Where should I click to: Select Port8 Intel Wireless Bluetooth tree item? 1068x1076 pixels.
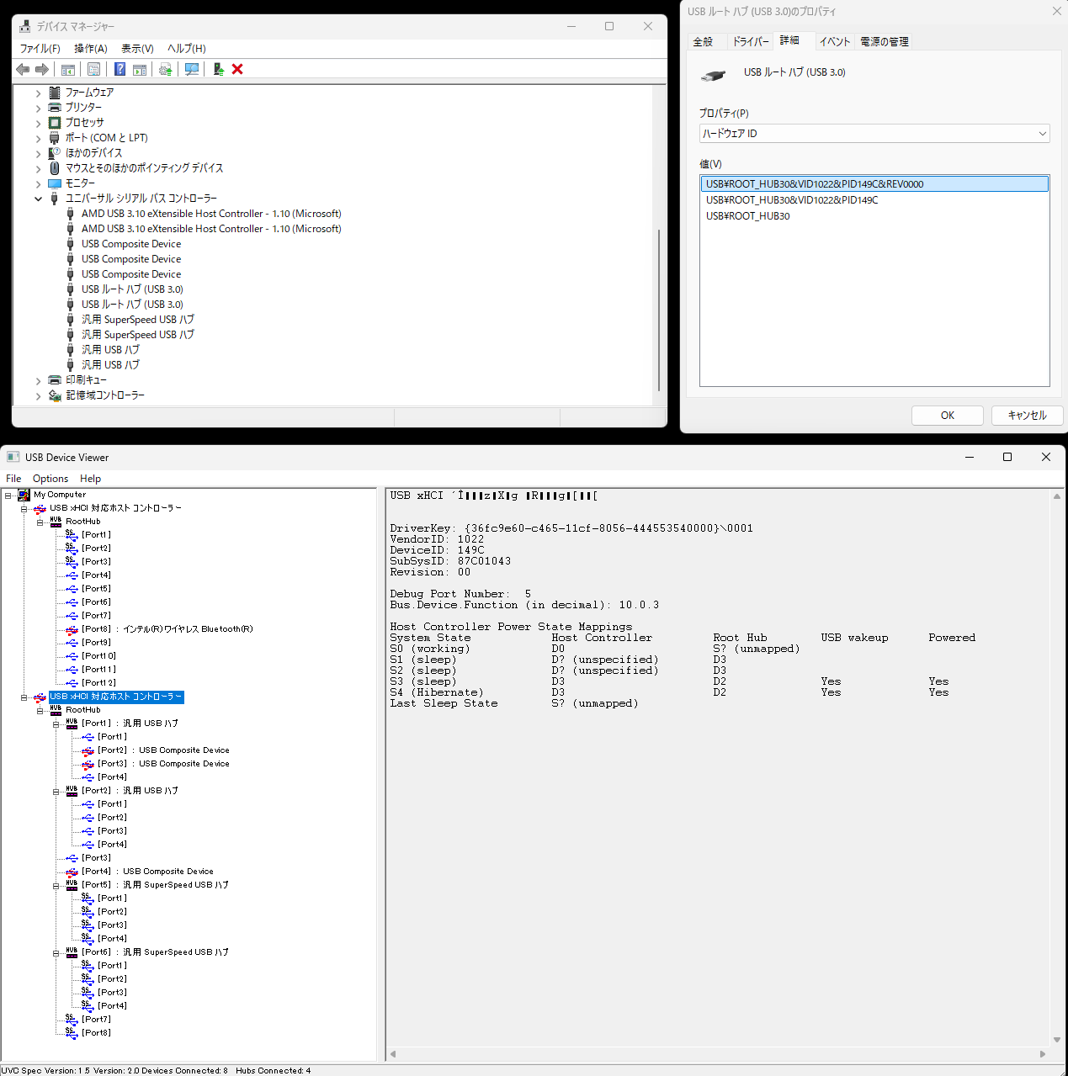167,629
